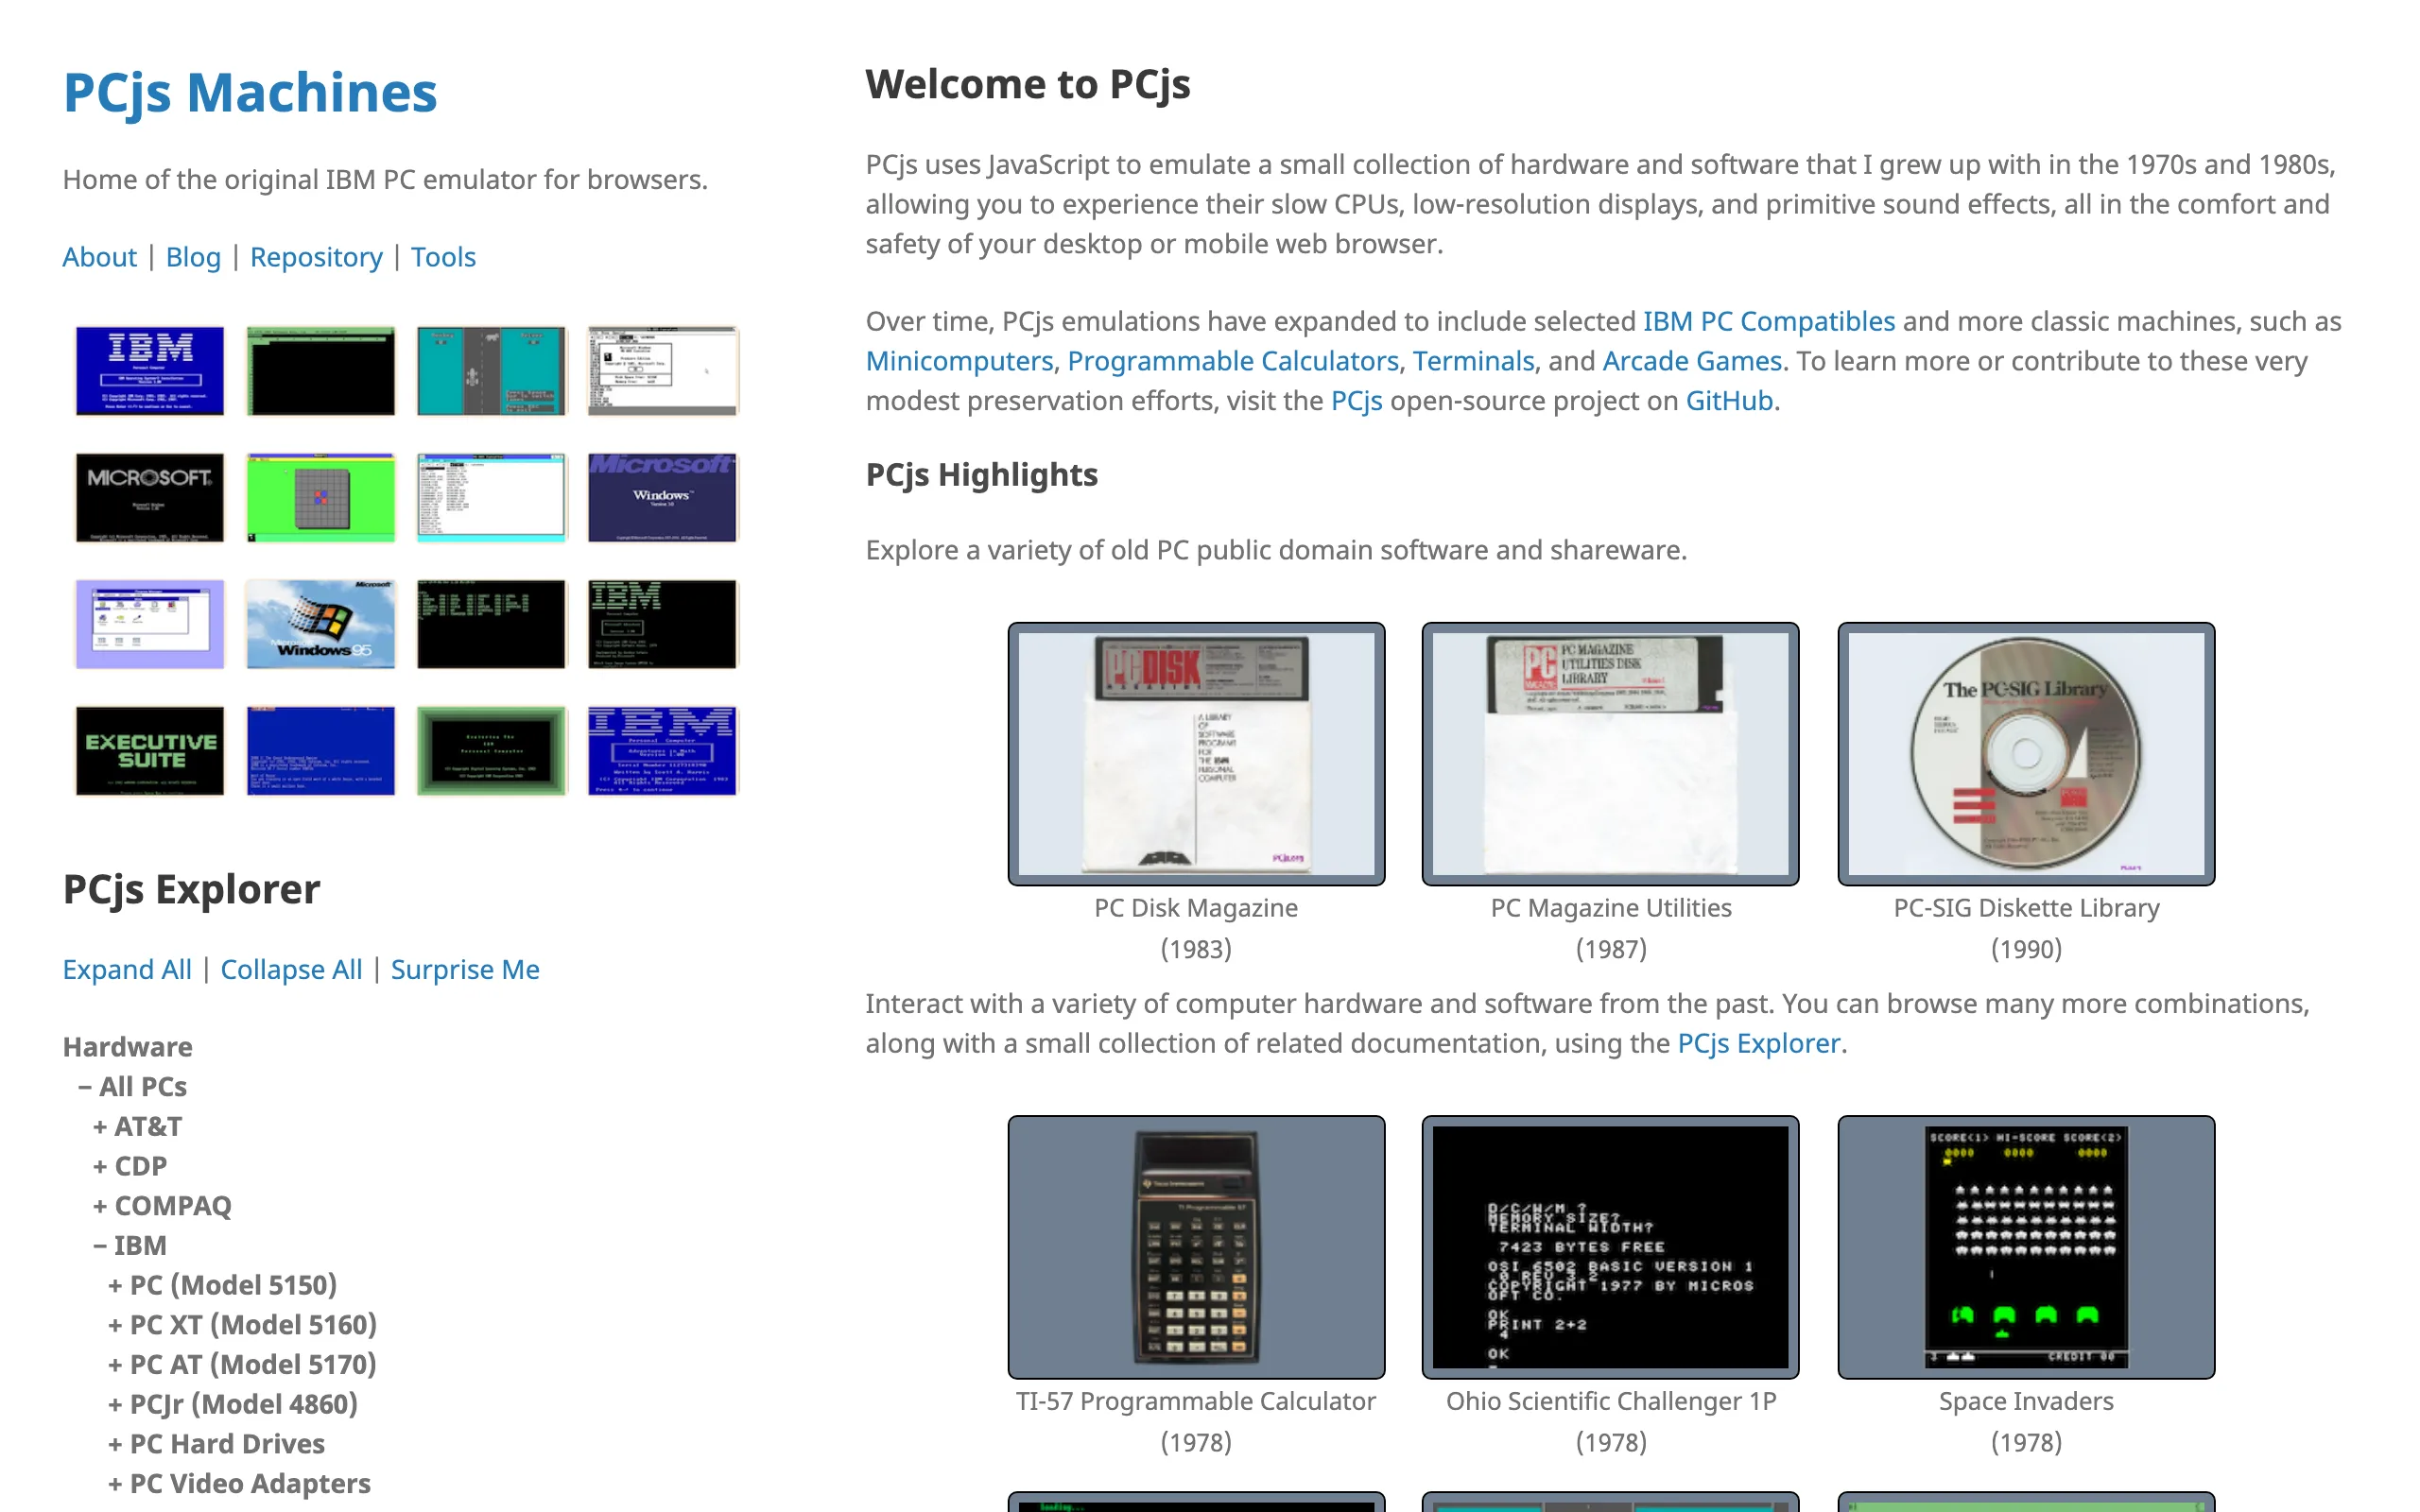Open the TI-57 calculator image
The image size is (2420, 1512).
[x=1196, y=1247]
